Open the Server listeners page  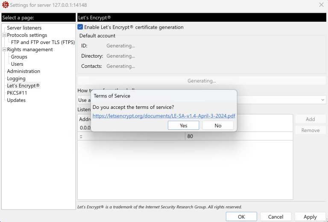tap(24, 28)
